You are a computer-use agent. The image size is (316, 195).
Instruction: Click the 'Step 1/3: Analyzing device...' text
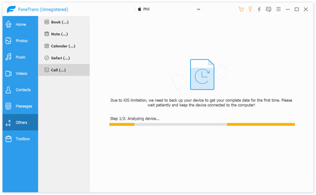(134, 119)
